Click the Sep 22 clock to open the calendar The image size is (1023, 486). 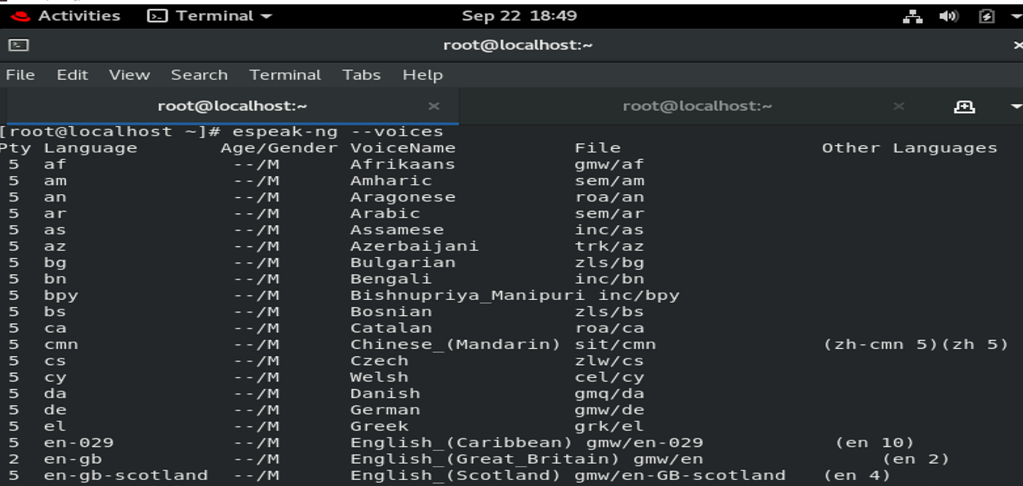click(519, 15)
